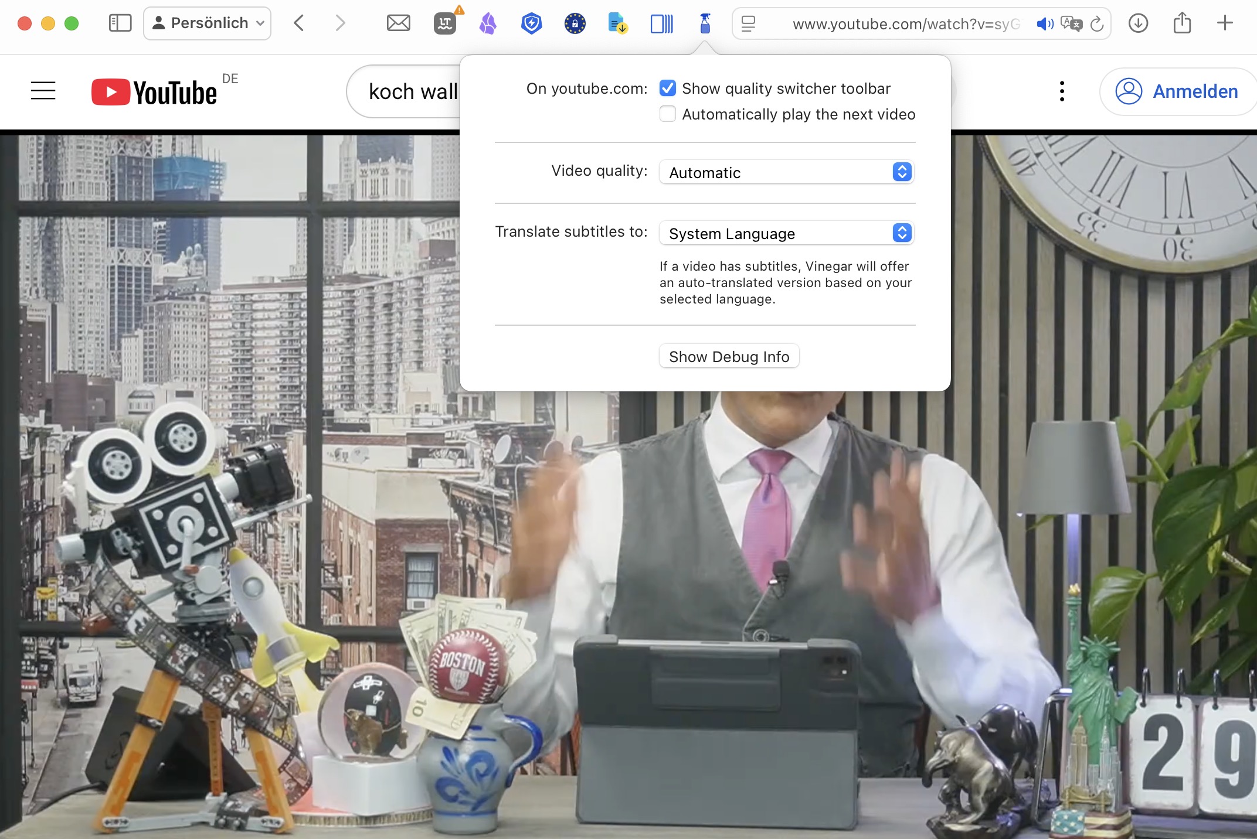Click the Anmelden sign-in button
Image resolution: width=1257 pixels, height=839 pixels.
click(x=1178, y=91)
